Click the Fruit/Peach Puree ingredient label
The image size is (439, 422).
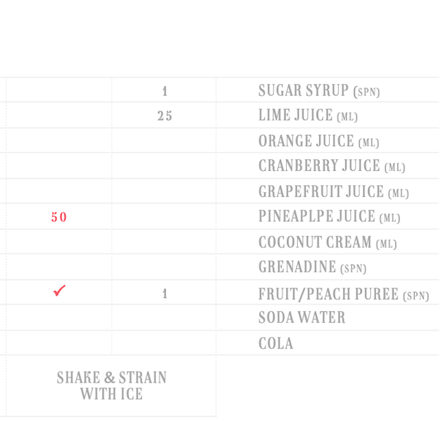tap(343, 294)
